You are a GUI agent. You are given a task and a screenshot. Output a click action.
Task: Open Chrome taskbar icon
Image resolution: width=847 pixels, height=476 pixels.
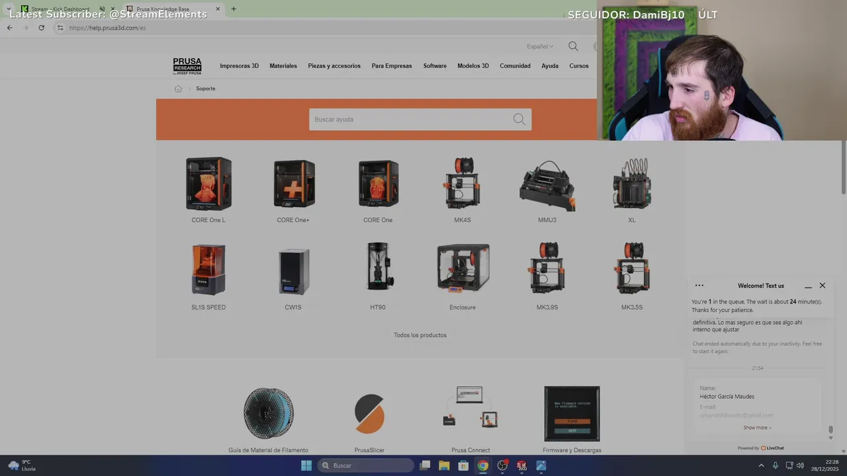tap(483, 465)
